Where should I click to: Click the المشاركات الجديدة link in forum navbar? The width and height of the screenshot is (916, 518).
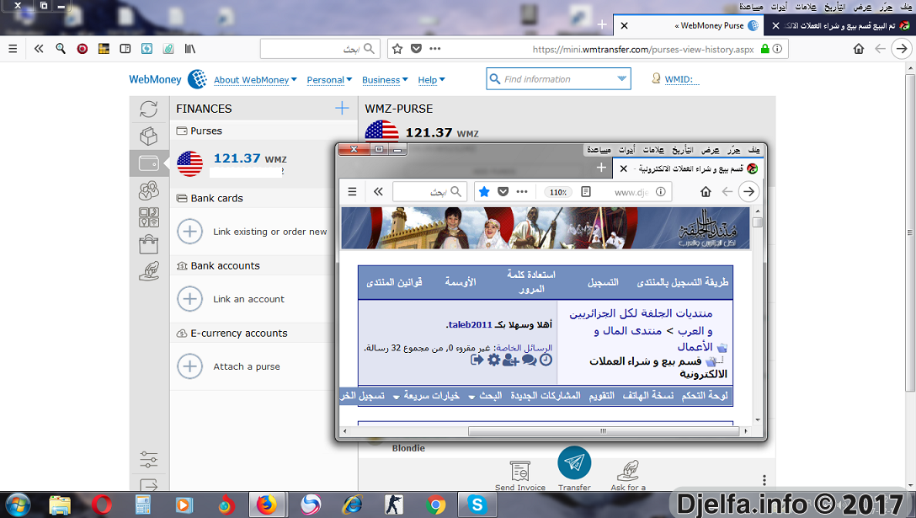[x=546, y=396]
